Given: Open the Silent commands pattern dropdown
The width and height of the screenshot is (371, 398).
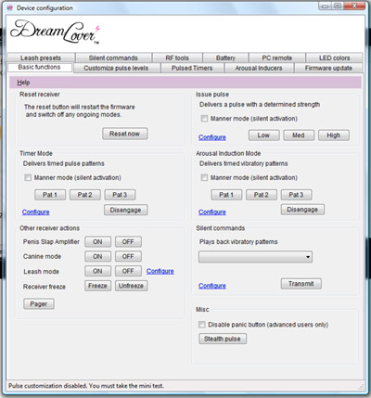Looking at the screenshot, I should 255,257.
